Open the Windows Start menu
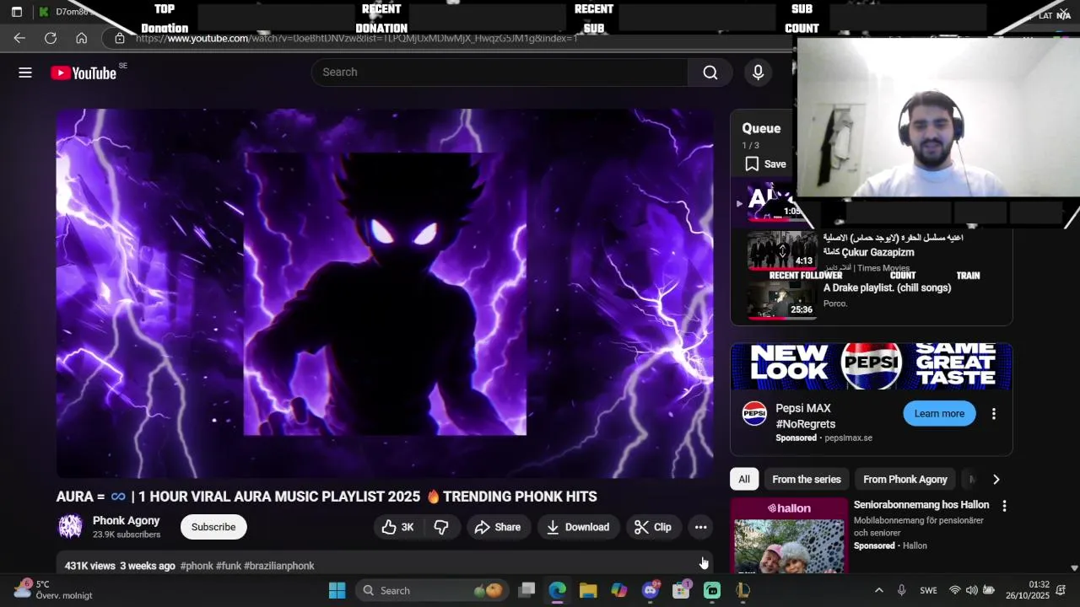The image size is (1080, 607). 337,590
